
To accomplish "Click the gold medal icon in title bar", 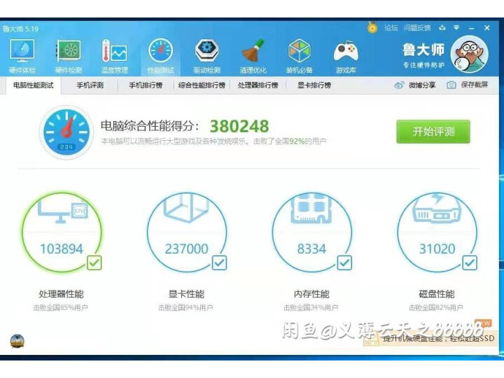I will click(x=372, y=27).
